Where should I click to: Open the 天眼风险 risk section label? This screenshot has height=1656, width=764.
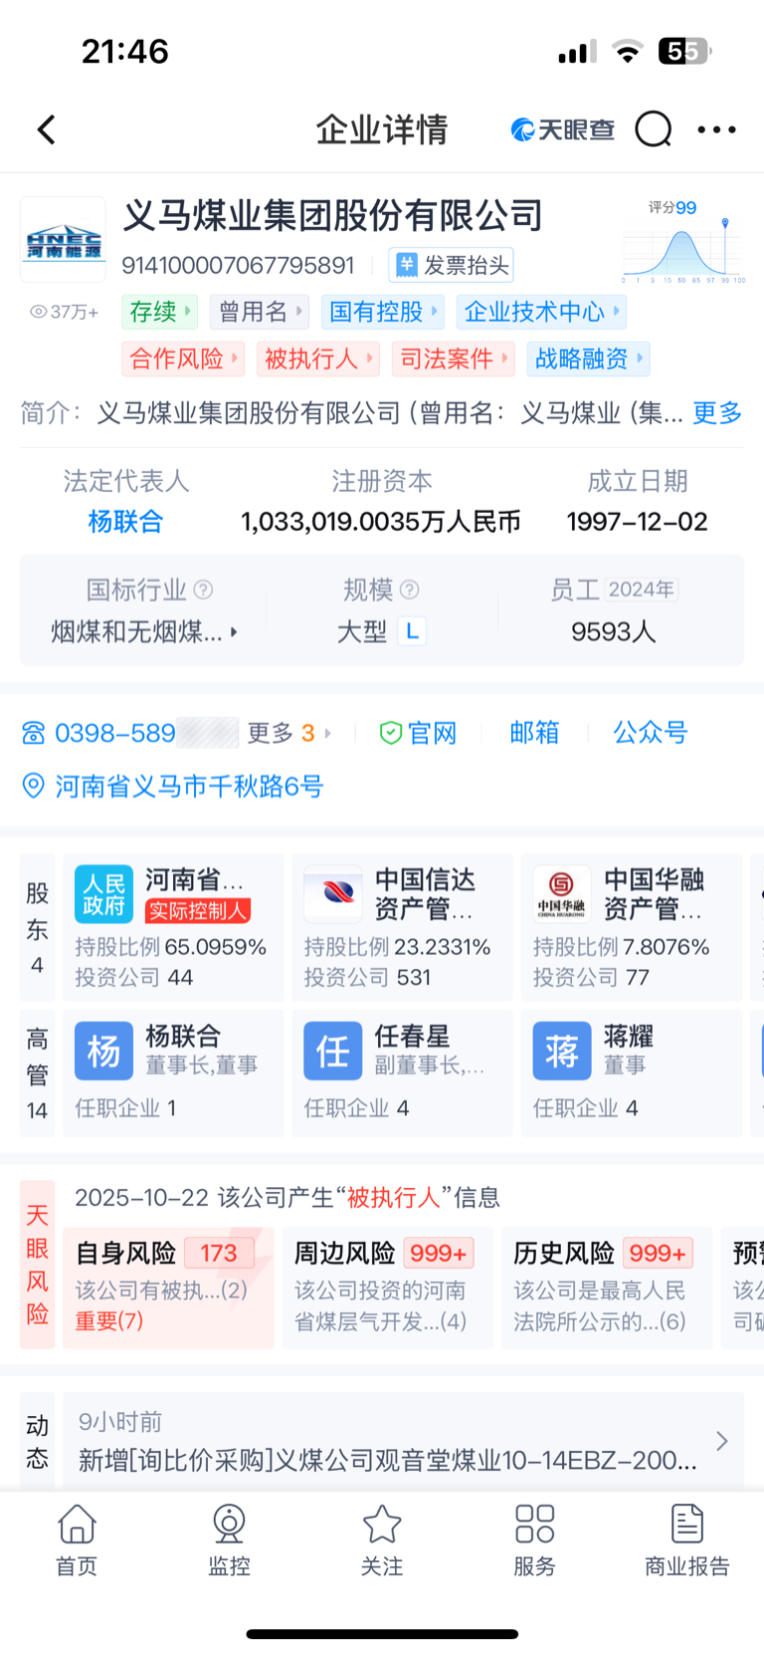point(37,1264)
